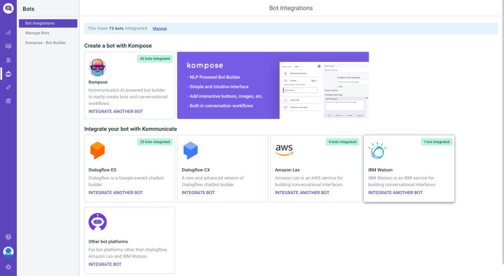
Task: Click the 4 bots integrated badge
Action: (x=342, y=142)
